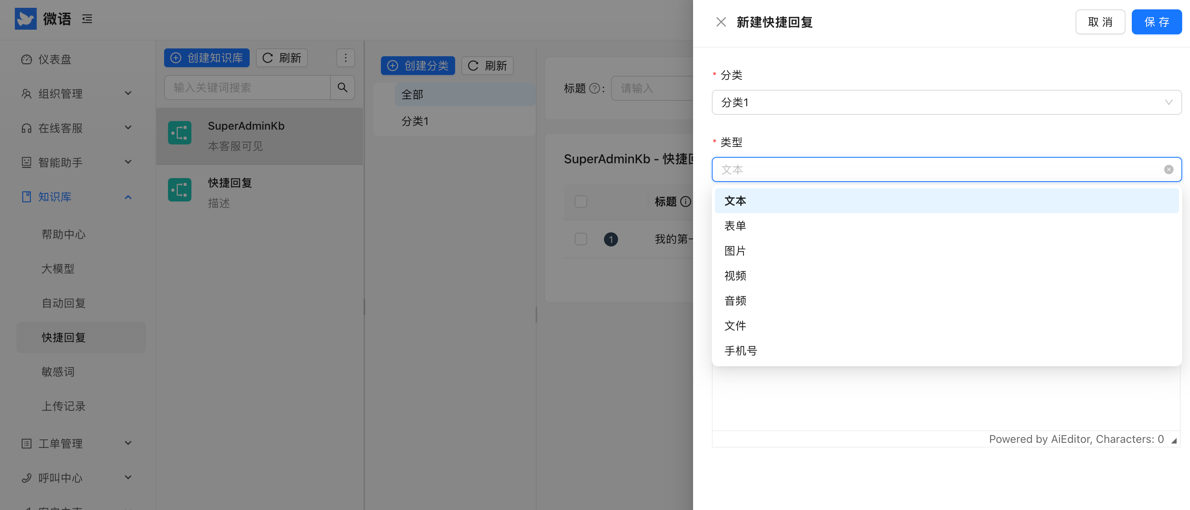Toggle the table header select-all checkbox

pyautogui.click(x=581, y=202)
